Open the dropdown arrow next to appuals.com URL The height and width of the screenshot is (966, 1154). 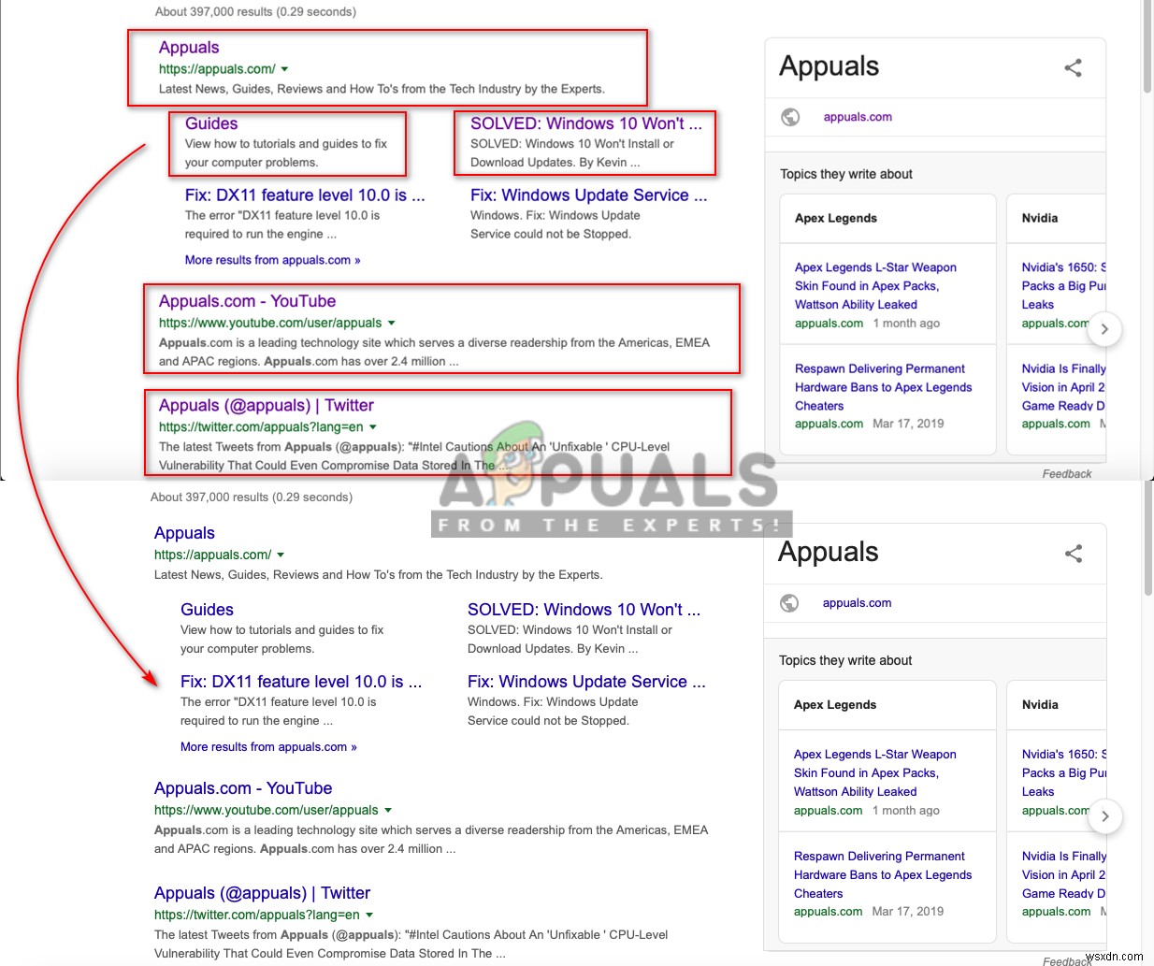click(283, 69)
